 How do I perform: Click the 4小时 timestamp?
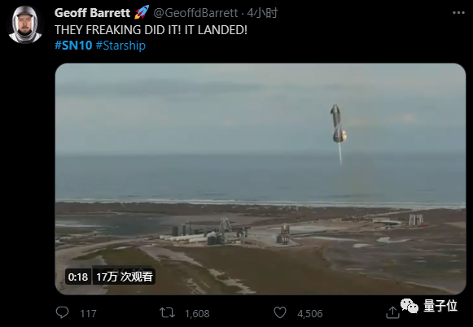click(x=262, y=13)
